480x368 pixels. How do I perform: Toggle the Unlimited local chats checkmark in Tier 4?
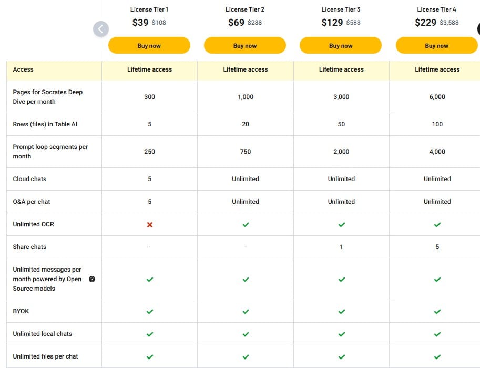tap(437, 334)
